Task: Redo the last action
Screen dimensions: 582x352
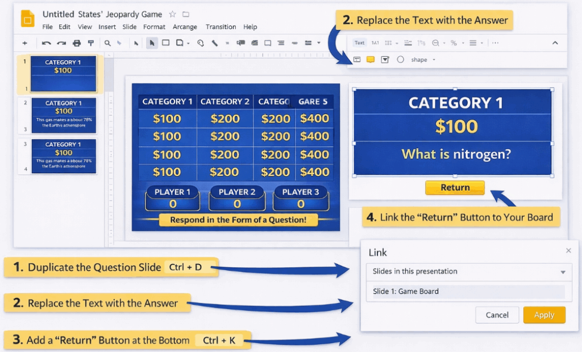Action: coord(61,43)
